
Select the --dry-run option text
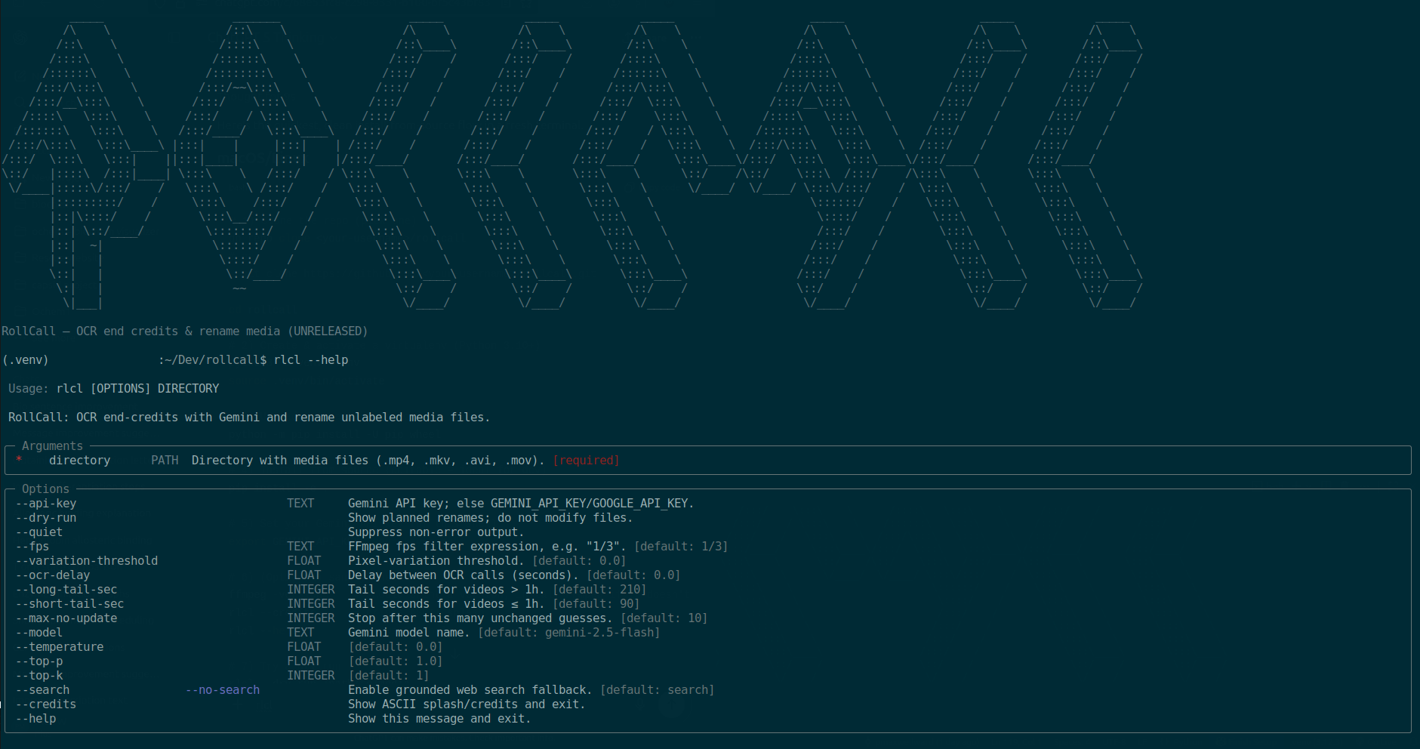46,518
